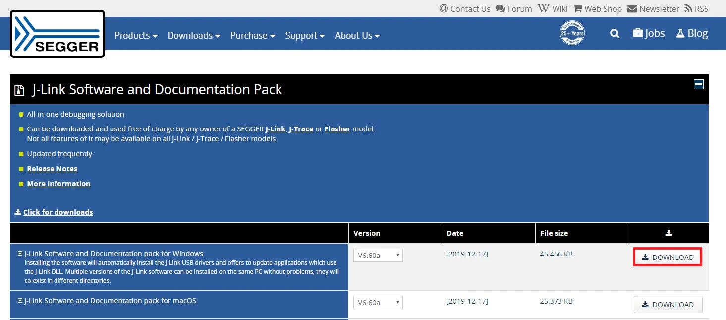Open the About Us menu
The image size is (726, 320).
click(x=358, y=35)
